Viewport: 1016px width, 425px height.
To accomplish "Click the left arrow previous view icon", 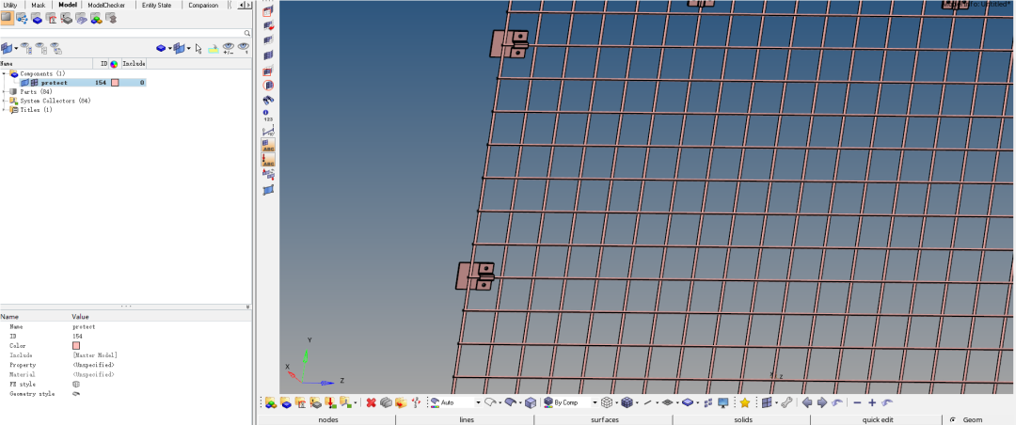I will point(806,402).
